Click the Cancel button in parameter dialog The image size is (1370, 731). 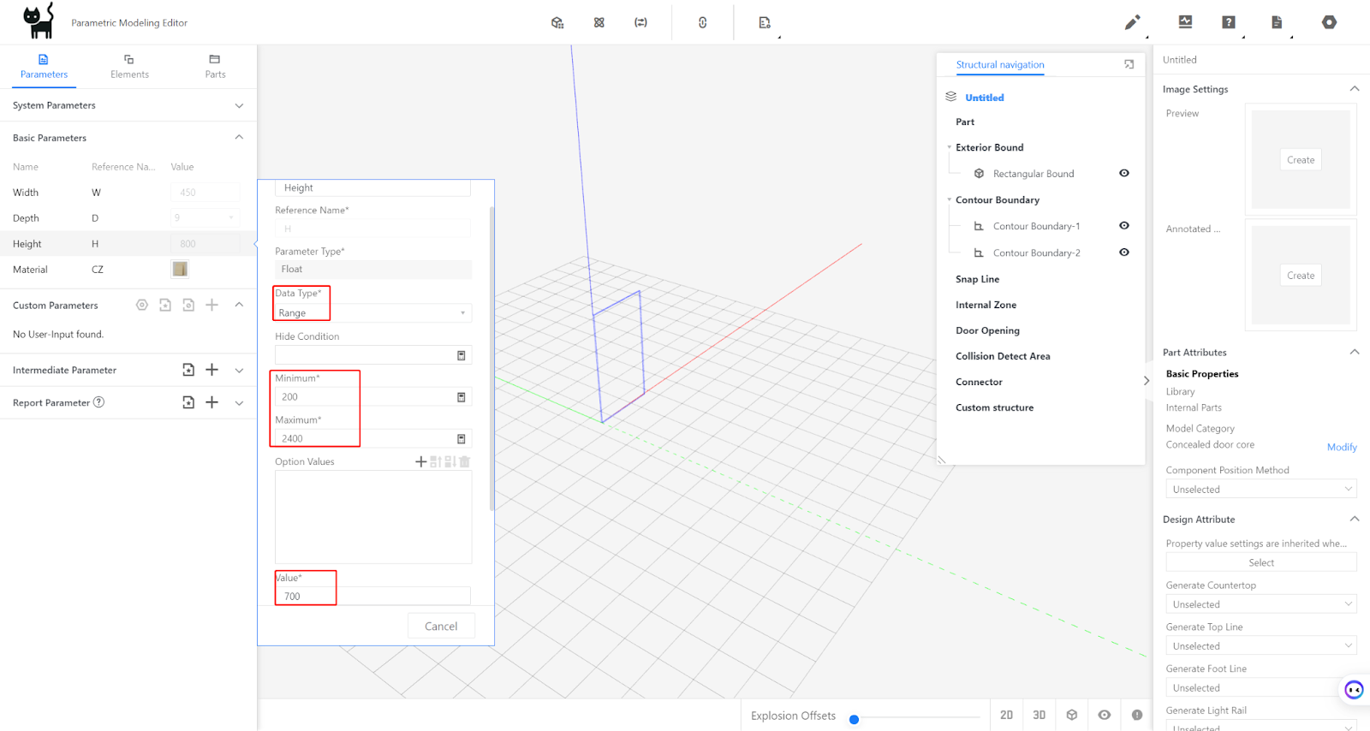(441, 627)
